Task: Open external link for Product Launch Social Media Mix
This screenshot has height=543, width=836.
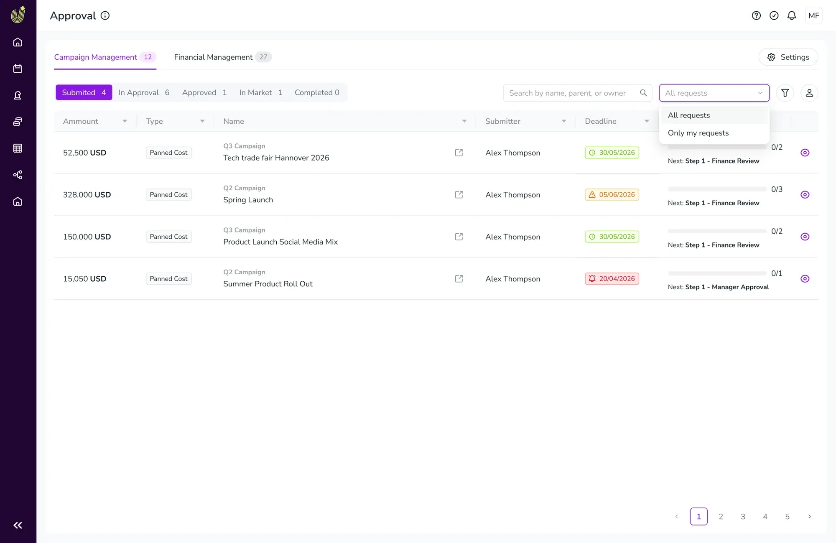Action: pyautogui.click(x=459, y=237)
